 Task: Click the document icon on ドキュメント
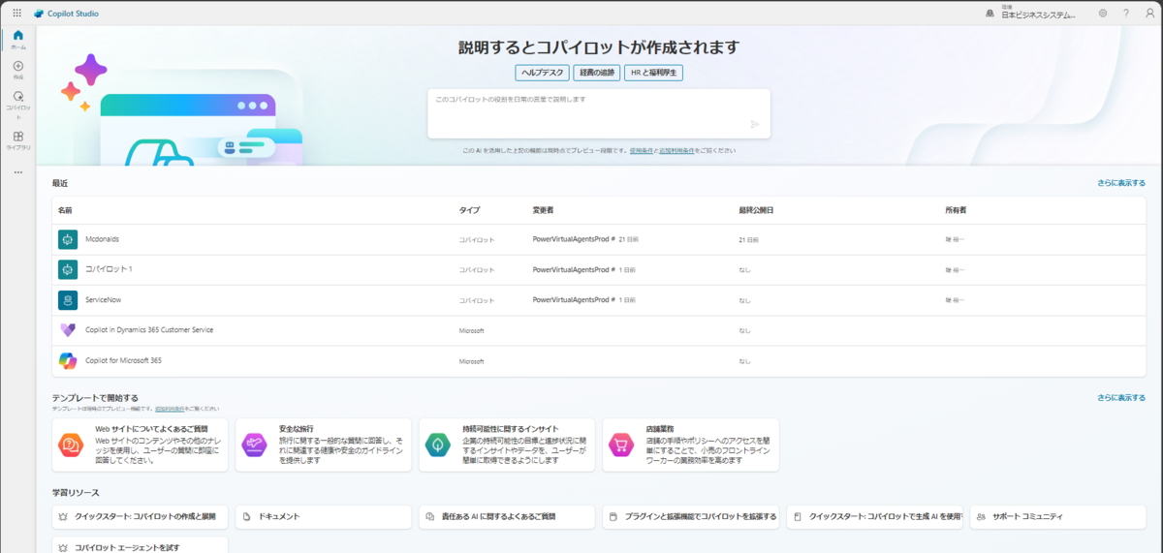pos(246,516)
